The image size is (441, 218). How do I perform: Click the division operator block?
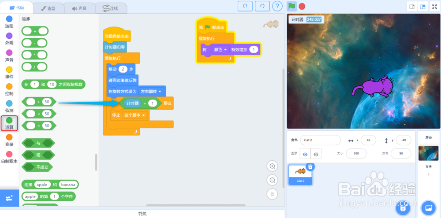pyautogui.click(x=34, y=67)
